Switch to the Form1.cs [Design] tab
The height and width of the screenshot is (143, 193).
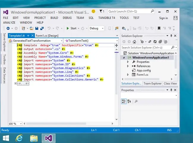[x=47, y=36]
